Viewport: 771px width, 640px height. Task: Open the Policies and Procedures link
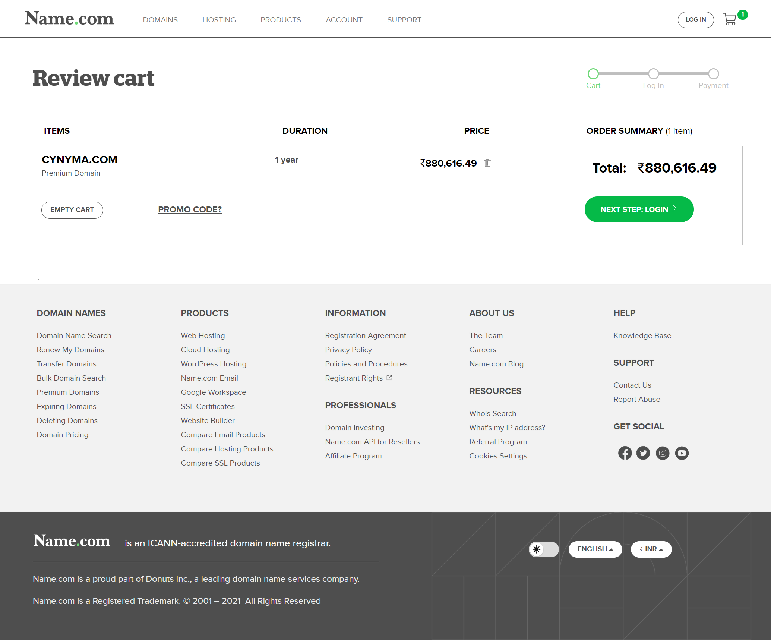click(x=366, y=364)
